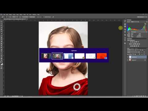The height and width of the screenshot is (111, 148).
Task: Click the zoom percentage field in status bar
Action: click(x=5, y=96)
